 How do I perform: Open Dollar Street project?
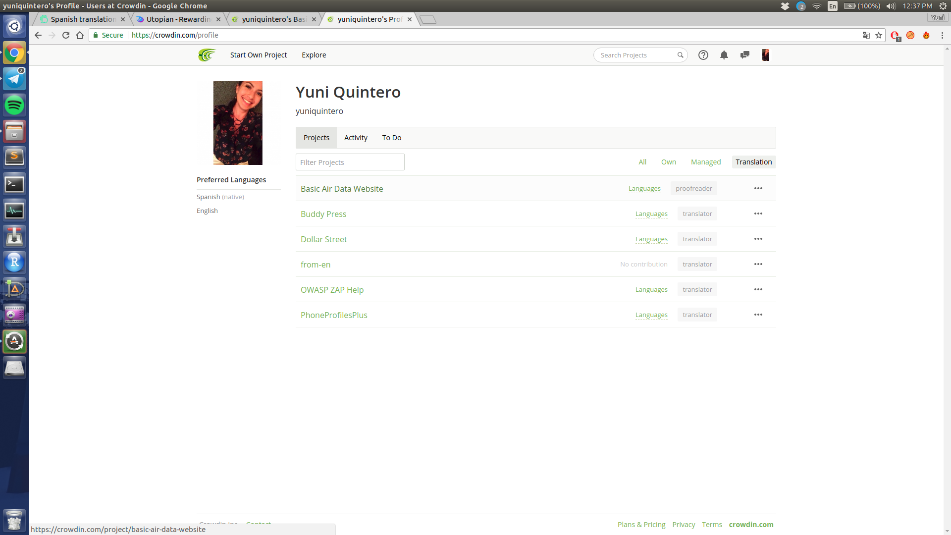323,239
